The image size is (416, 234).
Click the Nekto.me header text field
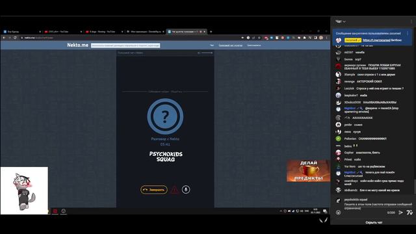[125, 45]
